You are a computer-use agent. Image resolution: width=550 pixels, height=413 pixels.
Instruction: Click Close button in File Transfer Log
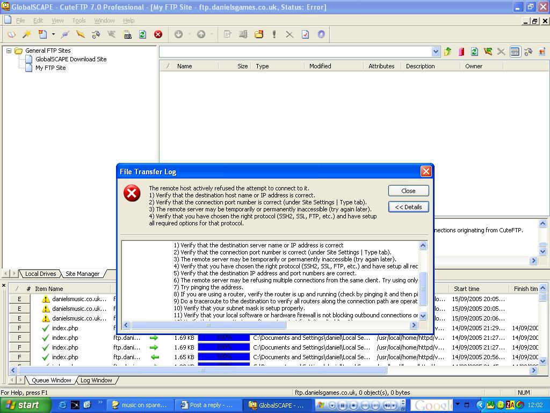[408, 191]
